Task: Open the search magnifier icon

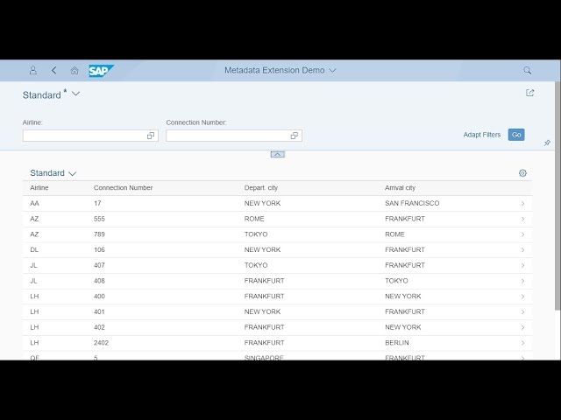Action: pos(527,70)
